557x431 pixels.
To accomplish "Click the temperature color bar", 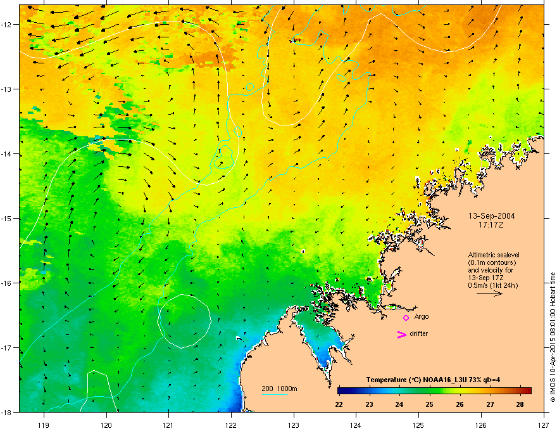I will [x=434, y=390].
